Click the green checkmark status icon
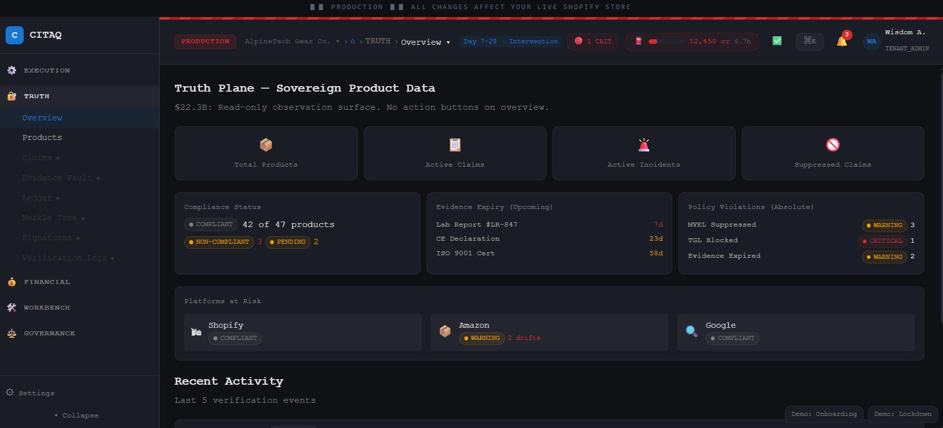 pos(777,41)
